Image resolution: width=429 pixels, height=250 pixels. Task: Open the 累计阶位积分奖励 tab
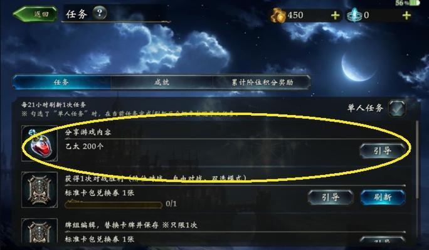(x=262, y=82)
